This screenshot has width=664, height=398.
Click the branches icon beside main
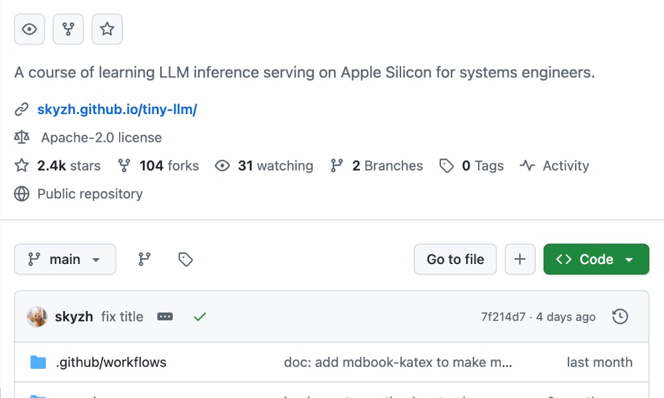click(144, 259)
